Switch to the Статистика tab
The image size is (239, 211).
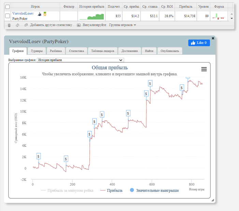tap(76, 51)
